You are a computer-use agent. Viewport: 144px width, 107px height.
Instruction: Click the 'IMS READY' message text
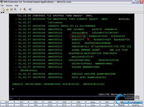click(x=74, y=16)
